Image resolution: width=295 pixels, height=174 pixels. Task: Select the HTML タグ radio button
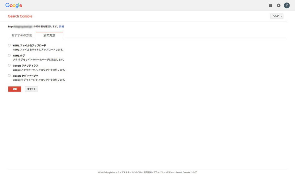tap(9, 55)
